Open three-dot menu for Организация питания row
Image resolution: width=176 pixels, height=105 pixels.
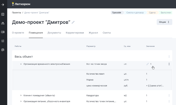pos(169,101)
